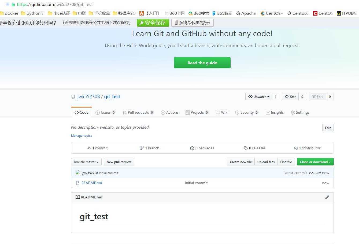Image resolution: width=359 pixels, height=244 pixels.
Task: Open the 手机收藏 bookmarks folder
Action: (x=99, y=13)
